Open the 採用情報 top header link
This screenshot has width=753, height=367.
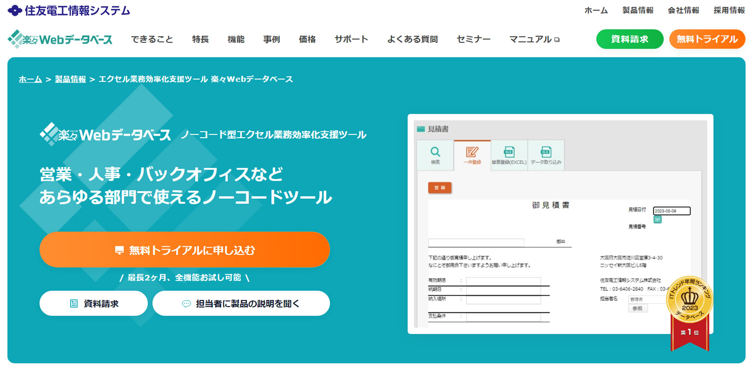coord(729,10)
